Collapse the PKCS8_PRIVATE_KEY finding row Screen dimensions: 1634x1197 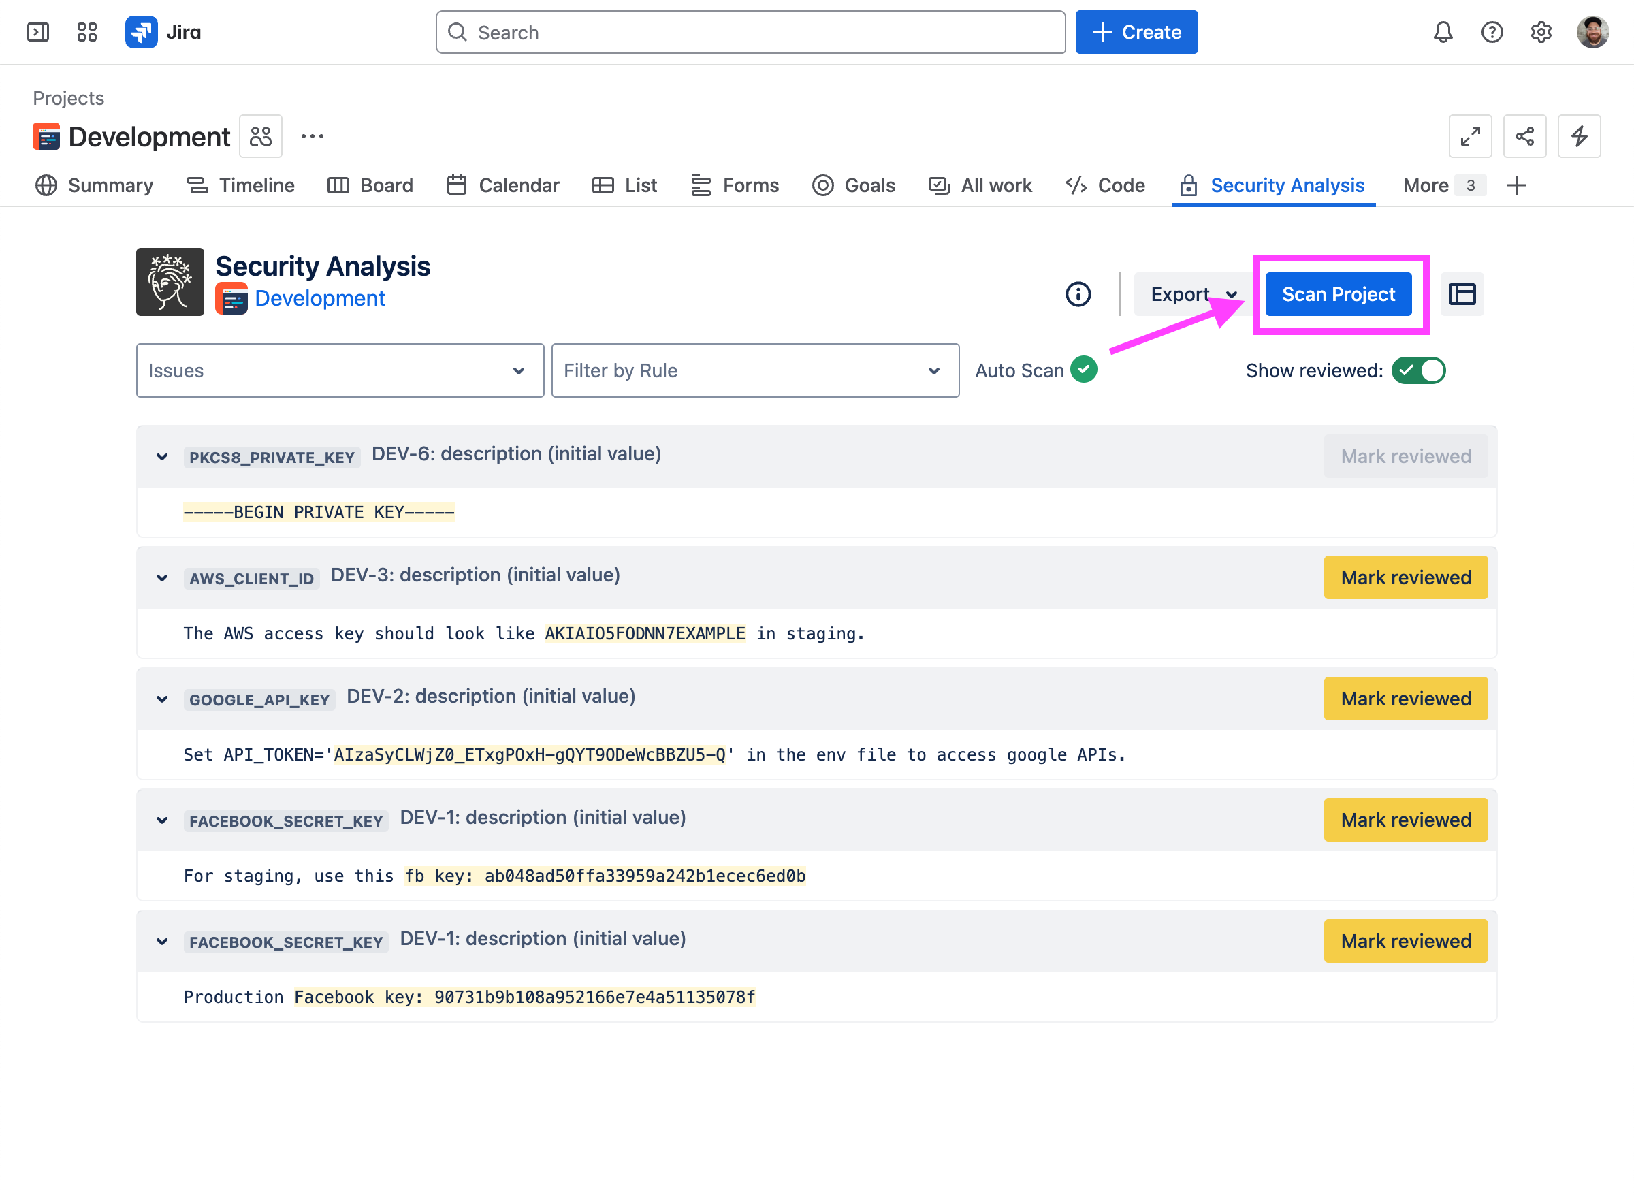[162, 456]
